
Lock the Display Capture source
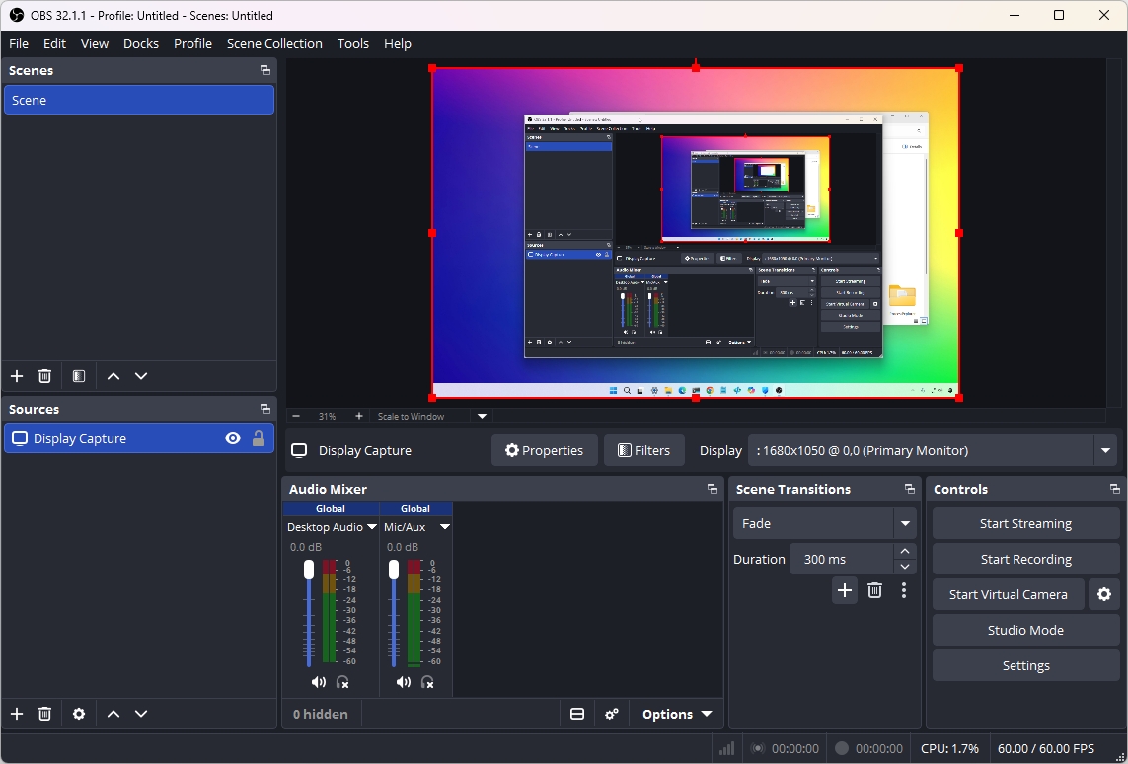point(258,438)
